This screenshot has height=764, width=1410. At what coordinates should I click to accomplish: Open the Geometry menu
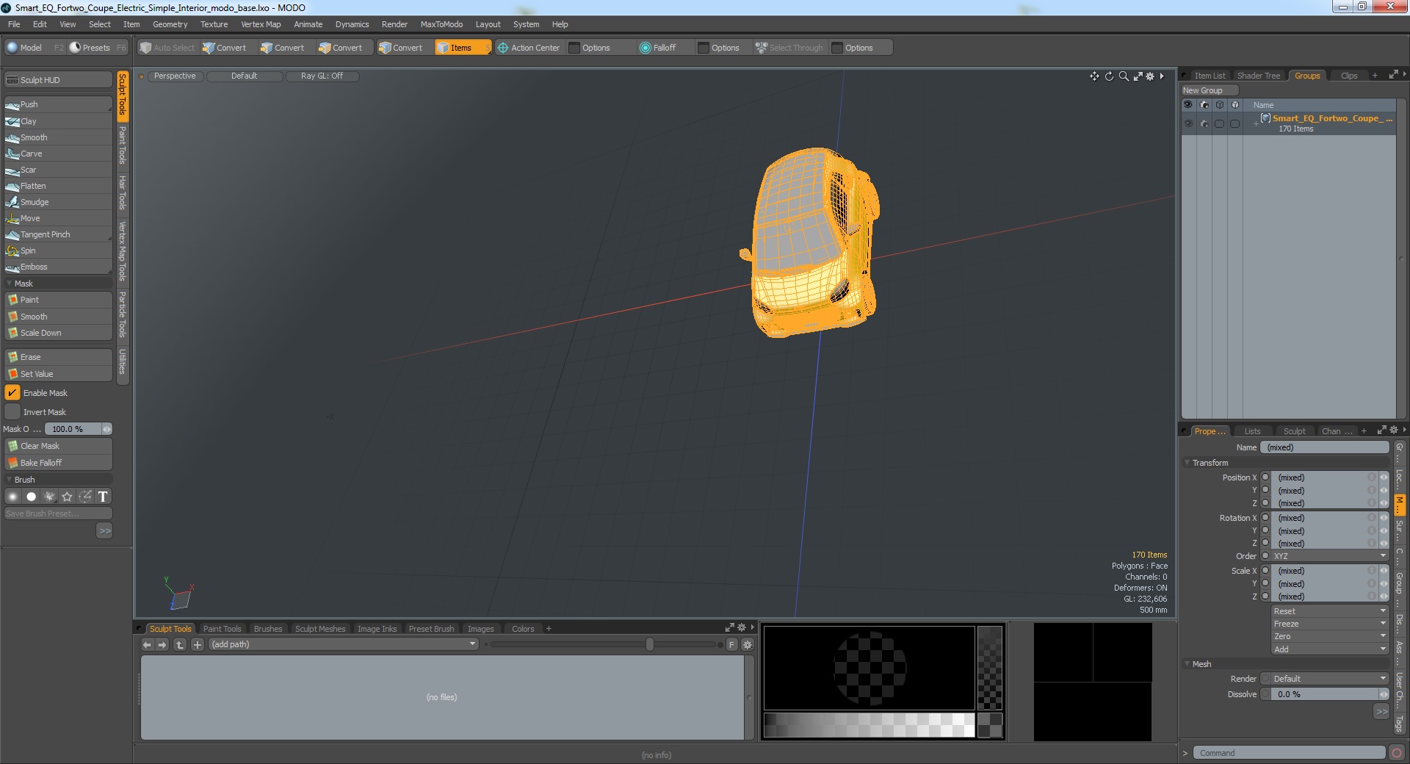click(x=170, y=24)
